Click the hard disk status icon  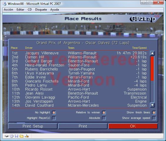click(6, 136)
